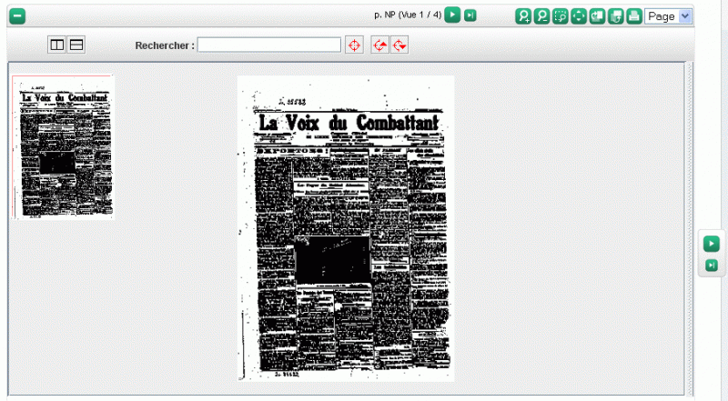Rotate the page left icon

point(598,16)
